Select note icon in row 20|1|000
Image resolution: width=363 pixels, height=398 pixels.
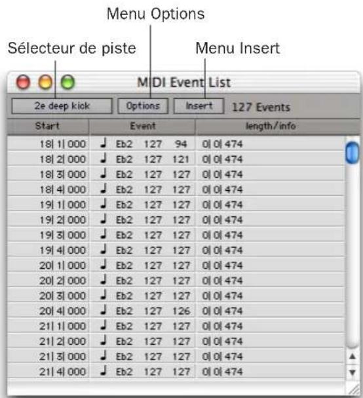tap(103, 265)
